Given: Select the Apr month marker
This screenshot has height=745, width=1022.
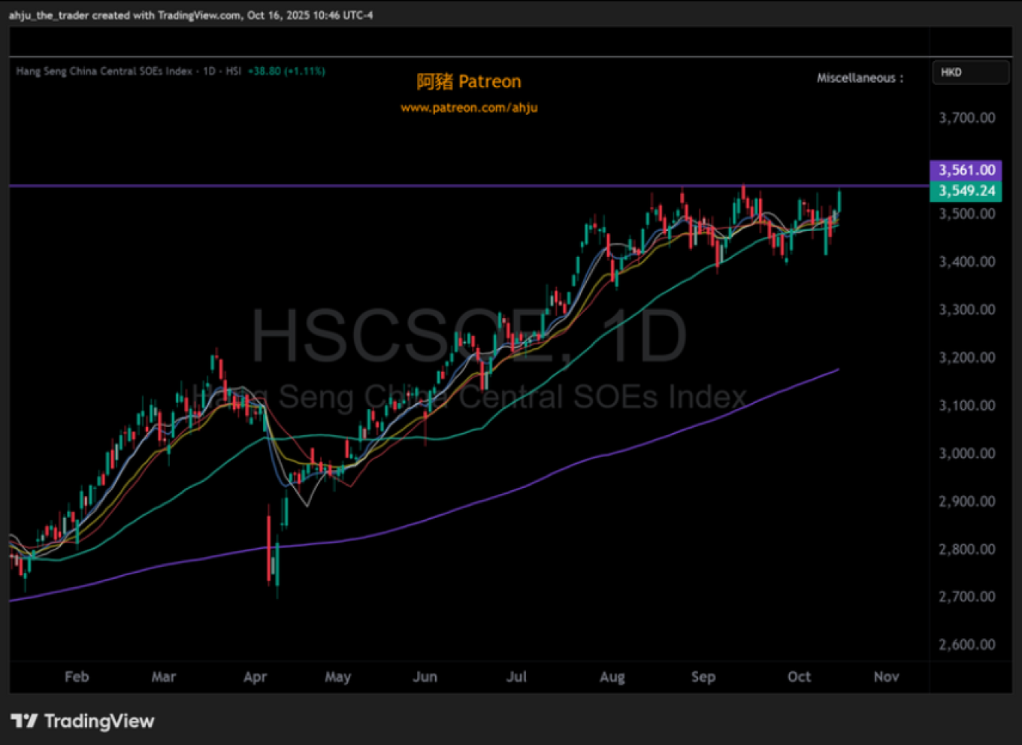Looking at the screenshot, I should tap(255, 677).
